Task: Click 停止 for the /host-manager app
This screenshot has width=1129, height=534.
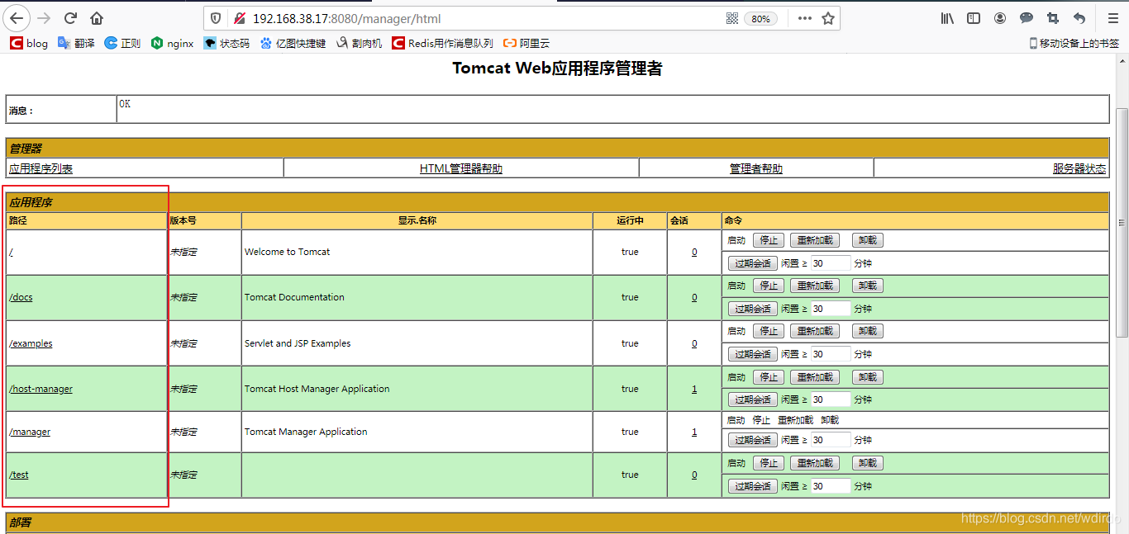Action: 769,377
